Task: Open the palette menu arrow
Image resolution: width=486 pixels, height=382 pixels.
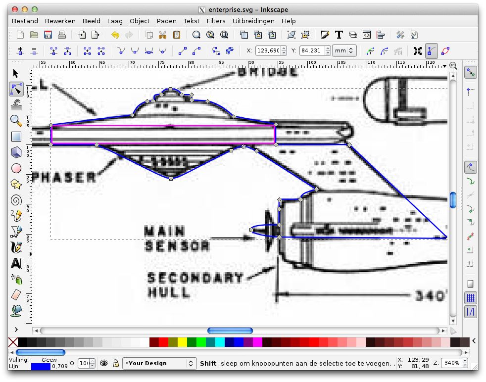Action: click(x=474, y=341)
